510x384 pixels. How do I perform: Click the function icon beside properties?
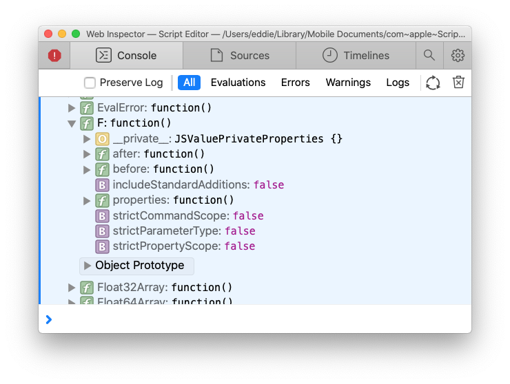coord(102,200)
